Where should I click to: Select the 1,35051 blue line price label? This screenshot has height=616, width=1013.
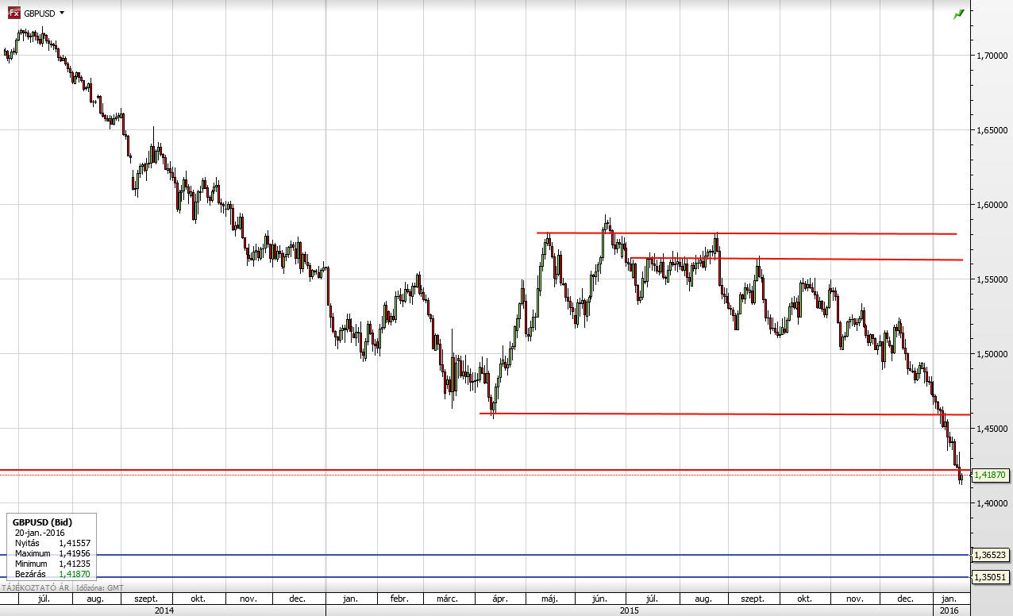990,577
